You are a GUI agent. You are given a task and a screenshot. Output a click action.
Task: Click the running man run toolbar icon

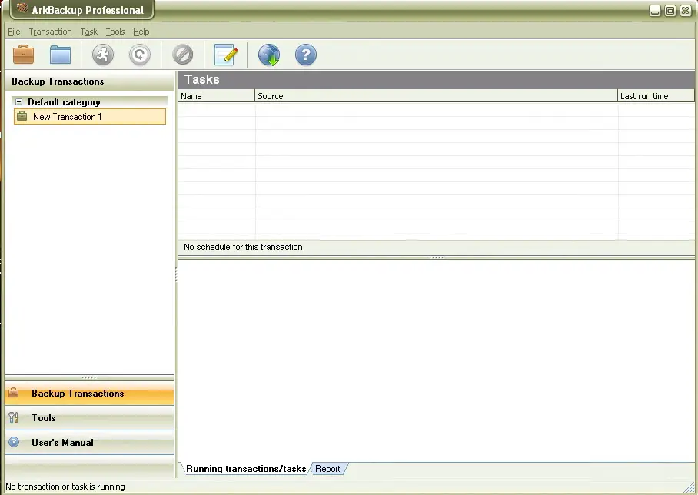[103, 55]
